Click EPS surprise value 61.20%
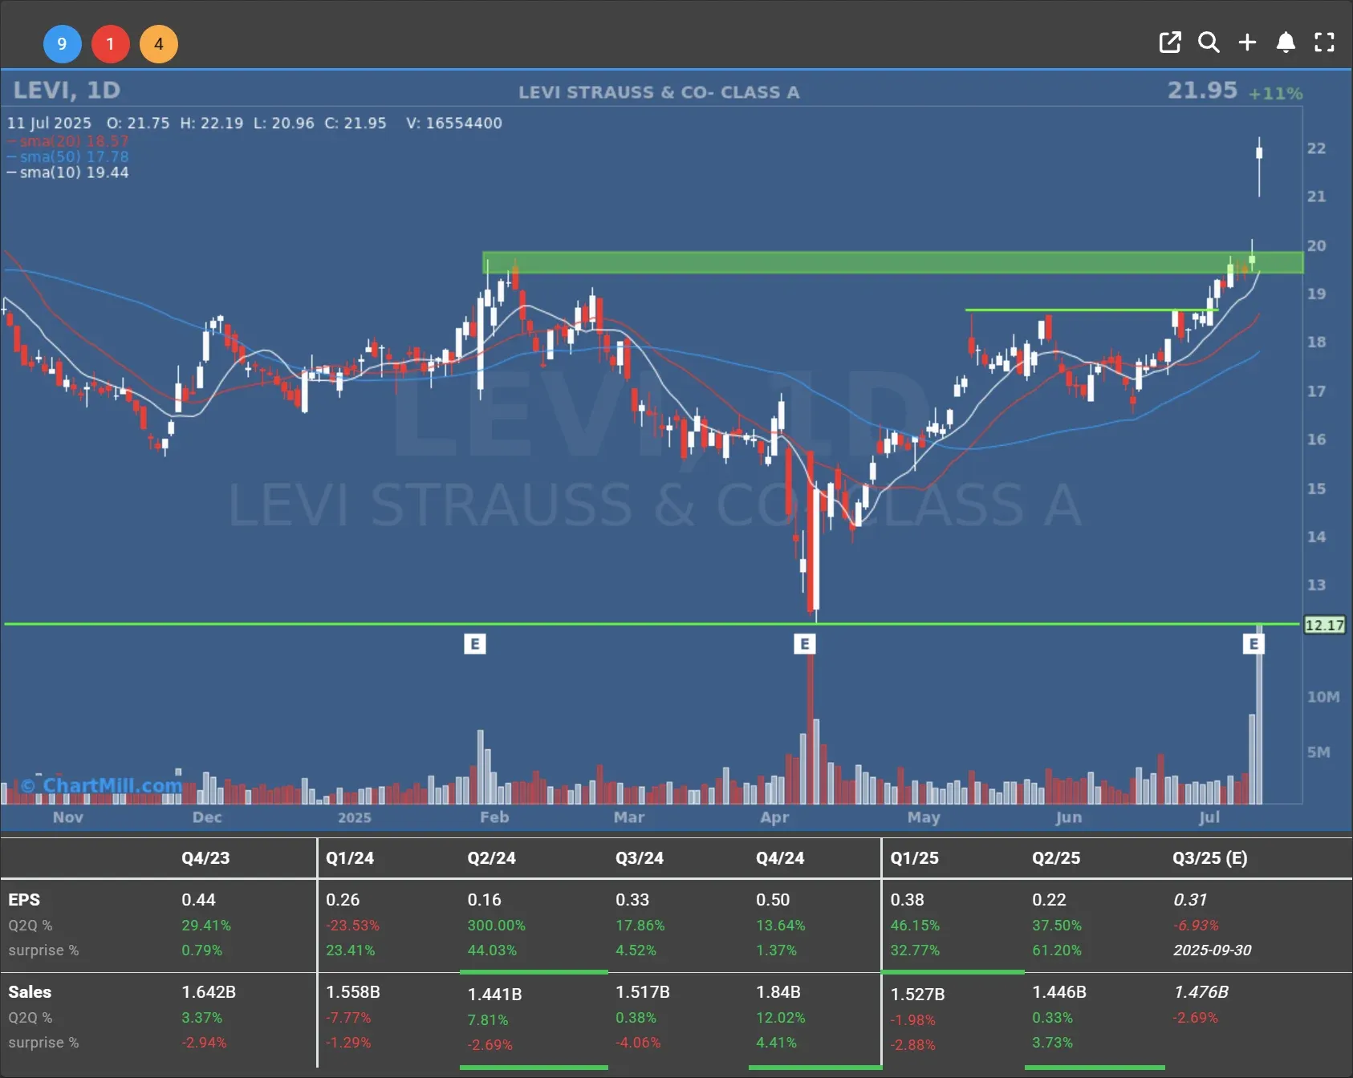The height and width of the screenshot is (1078, 1353). pos(1056,950)
